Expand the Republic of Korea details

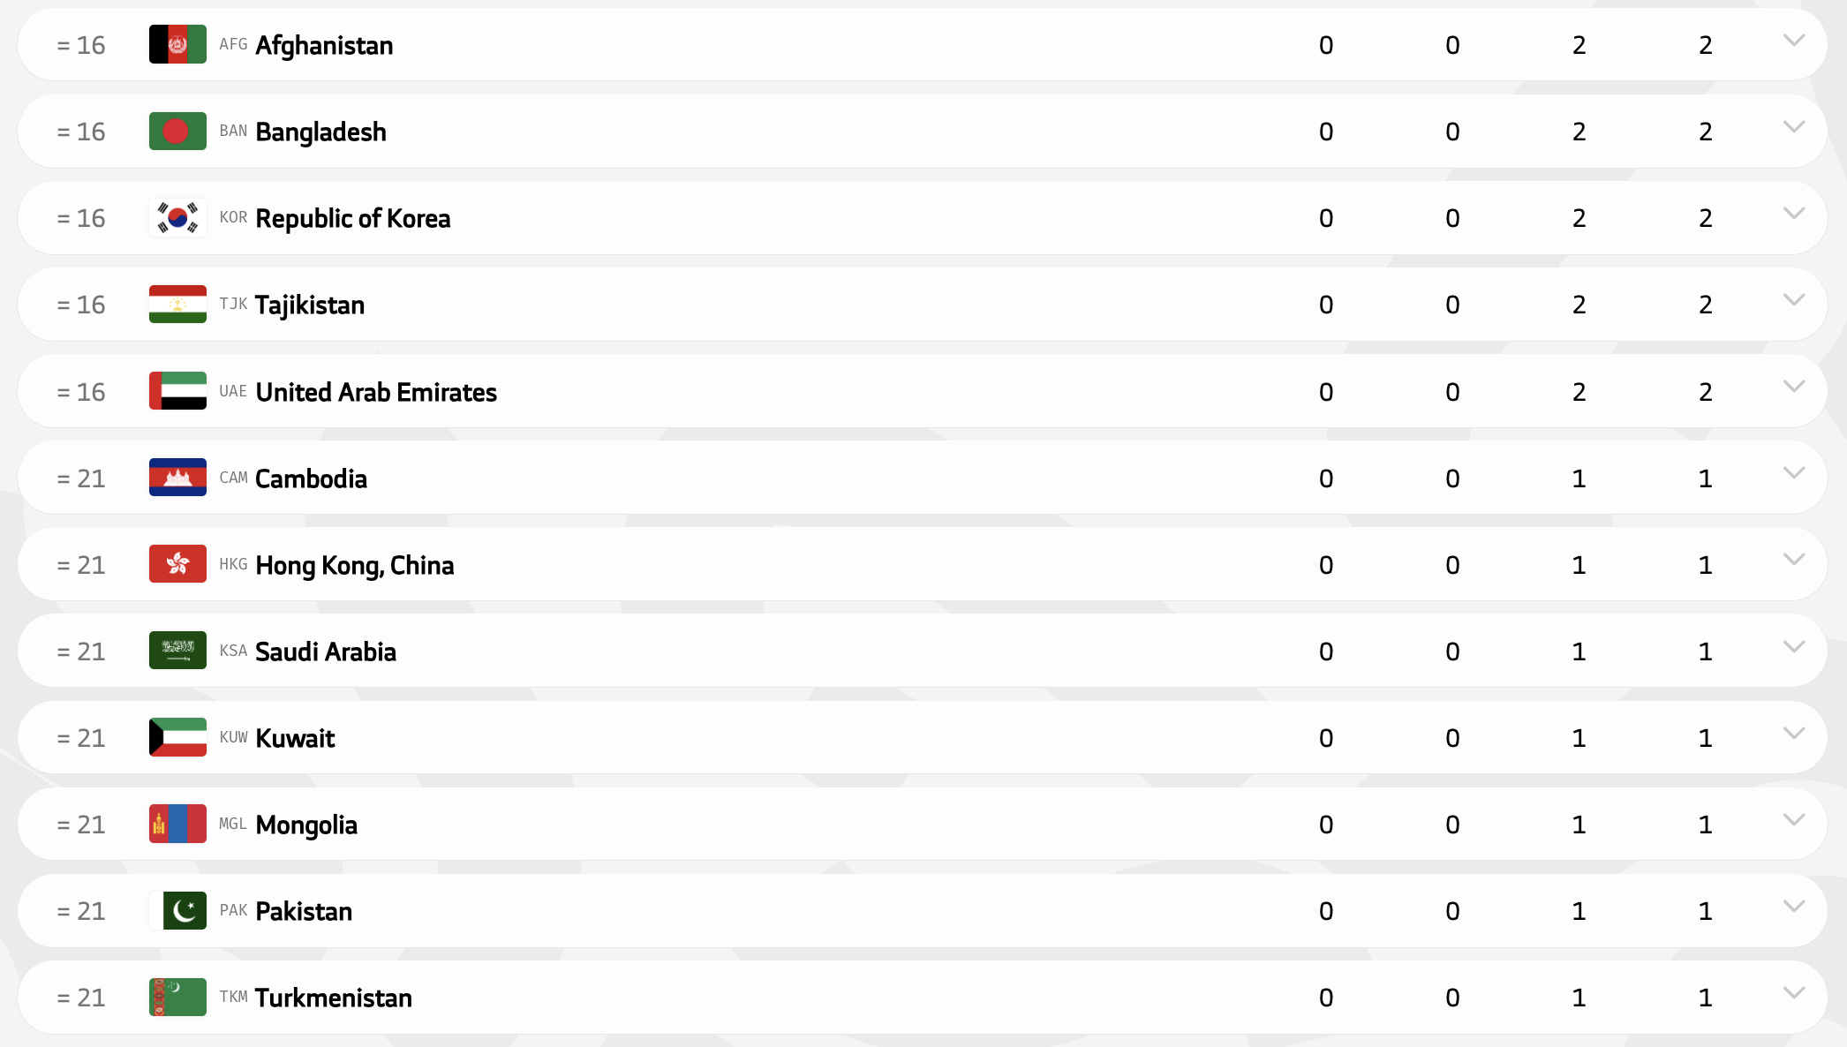click(1793, 214)
